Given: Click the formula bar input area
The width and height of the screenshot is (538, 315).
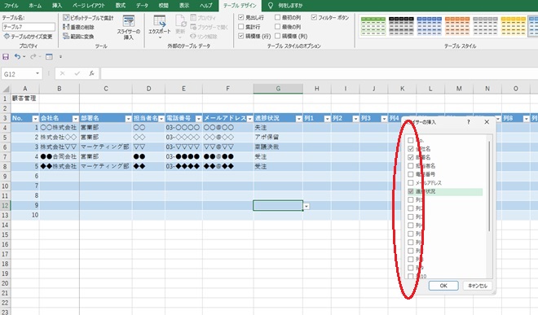Looking at the screenshot, I should [319, 73].
